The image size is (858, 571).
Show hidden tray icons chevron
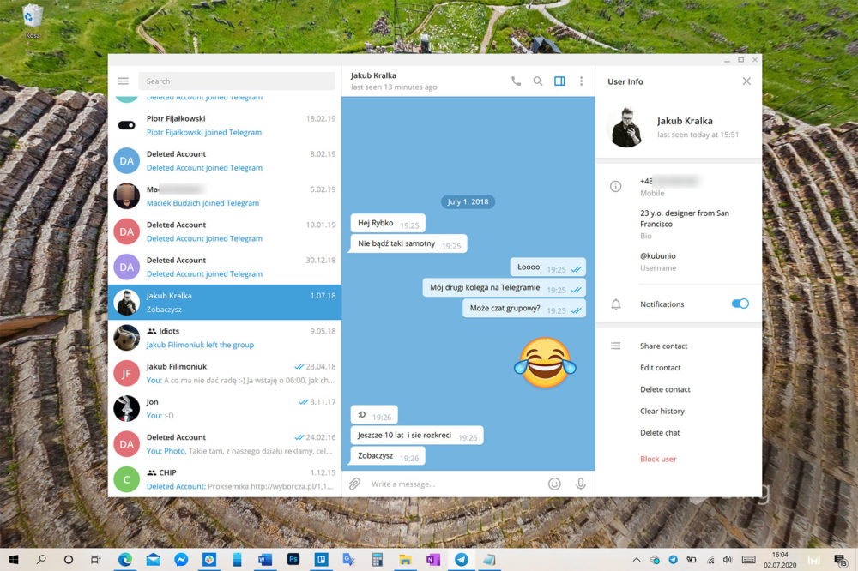point(637,560)
